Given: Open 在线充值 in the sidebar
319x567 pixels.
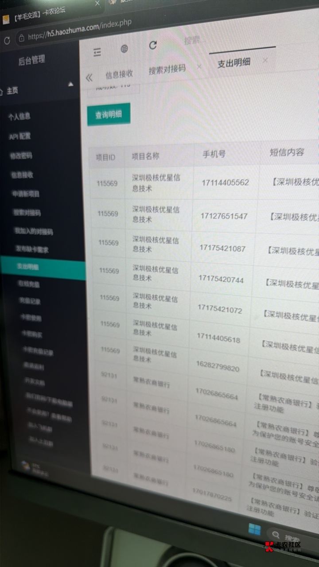Looking at the screenshot, I should (29, 284).
